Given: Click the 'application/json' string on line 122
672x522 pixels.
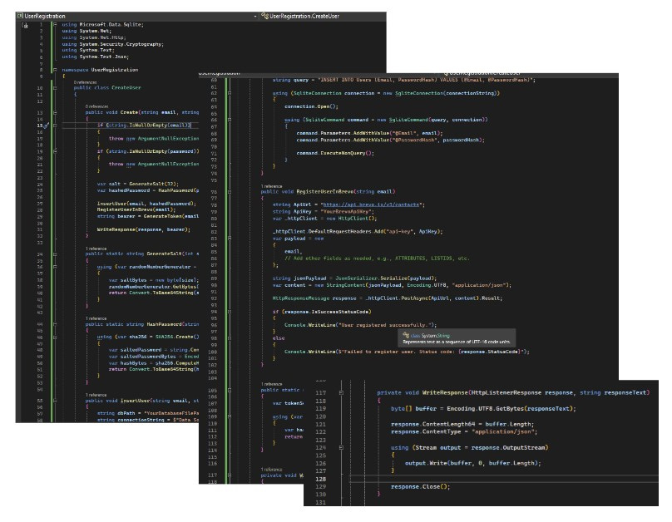Looking at the screenshot, I should (503, 431).
